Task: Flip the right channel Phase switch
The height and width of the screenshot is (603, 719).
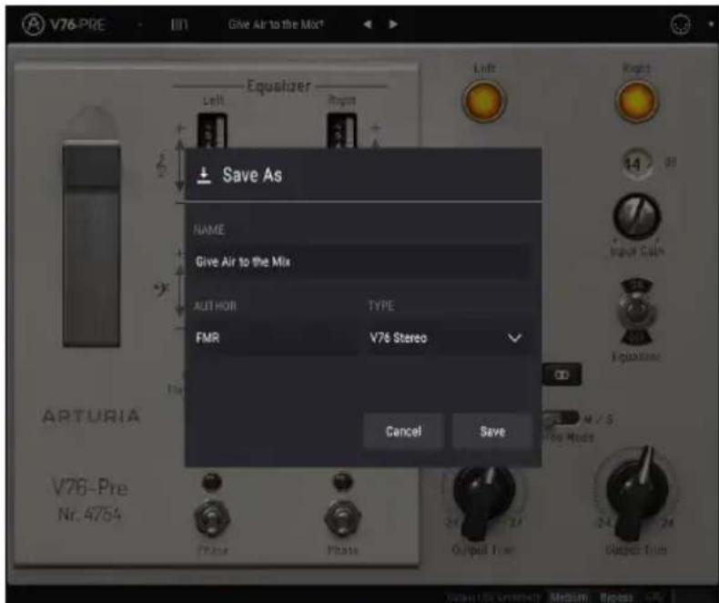Action: 342,518
